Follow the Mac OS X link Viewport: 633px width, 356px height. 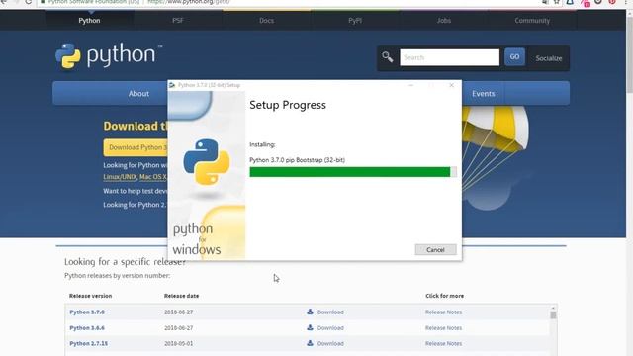pyautogui.click(x=153, y=177)
